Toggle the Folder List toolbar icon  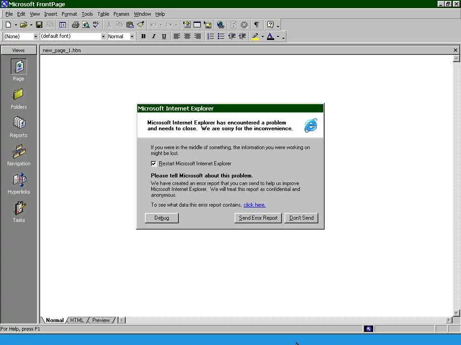pyautogui.click(x=63, y=25)
